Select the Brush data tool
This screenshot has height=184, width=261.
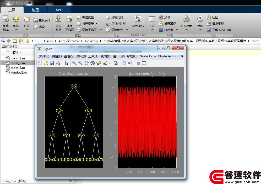point(105,63)
